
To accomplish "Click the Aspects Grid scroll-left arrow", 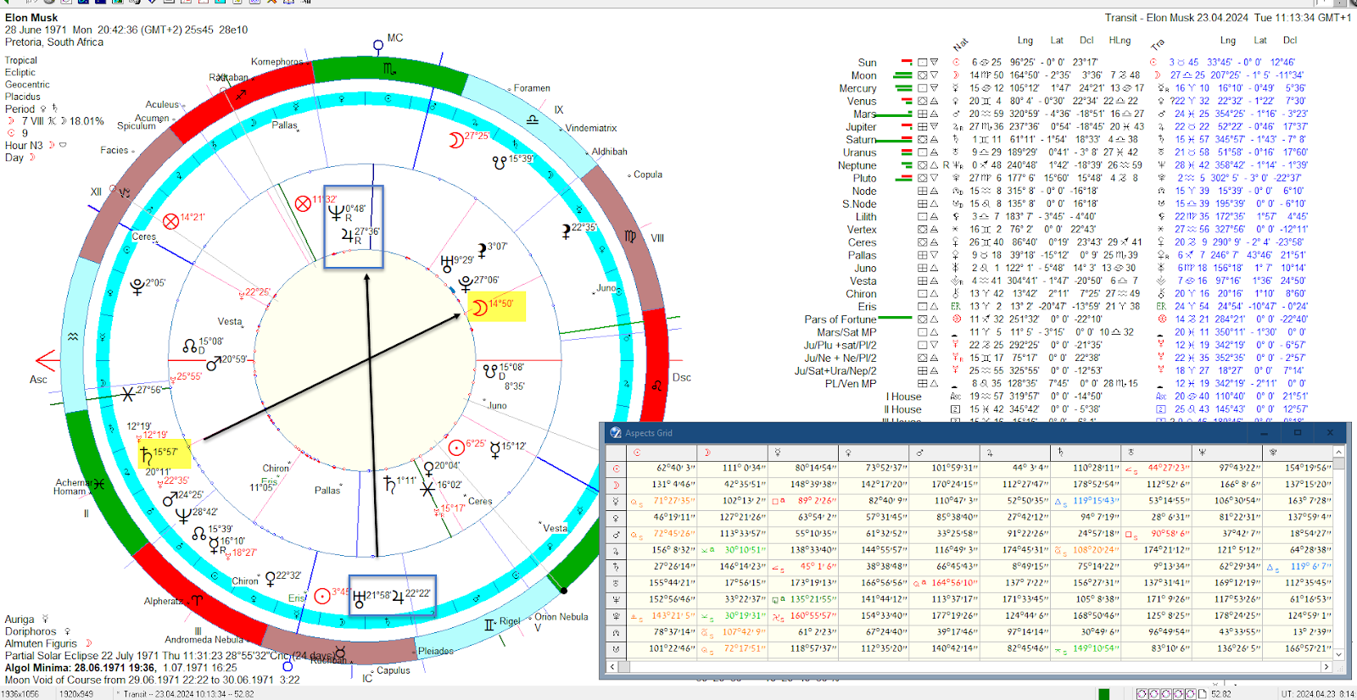I will (x=611, y=667).
